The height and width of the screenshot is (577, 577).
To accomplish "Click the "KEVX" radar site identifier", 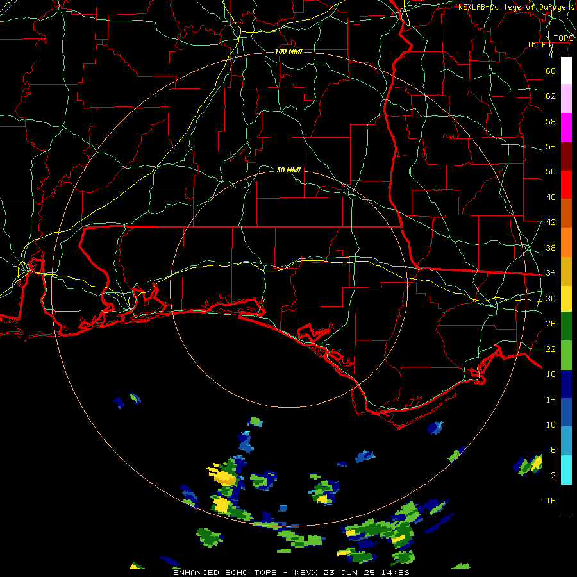I will click(306, 573).
